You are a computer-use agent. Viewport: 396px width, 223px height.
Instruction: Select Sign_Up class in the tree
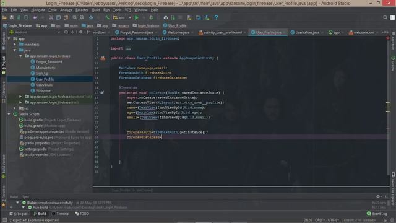(x=42, y=74)
